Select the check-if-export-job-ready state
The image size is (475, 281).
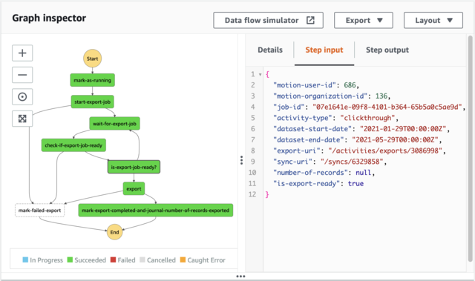tap(73, 145)
